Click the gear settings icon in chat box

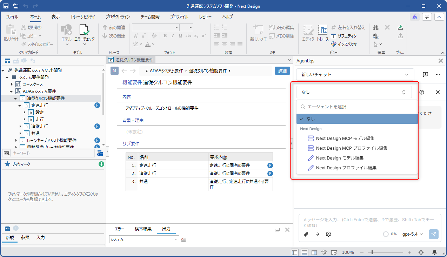328,234
